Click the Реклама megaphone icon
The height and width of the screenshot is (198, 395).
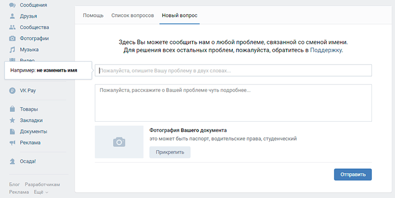coord(12,142)
